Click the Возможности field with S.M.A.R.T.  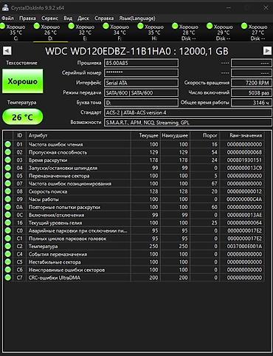pos(188,123)
